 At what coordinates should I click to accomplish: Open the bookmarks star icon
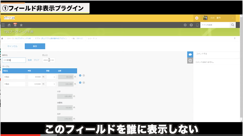pyautogui.click(x=21, y=25)
